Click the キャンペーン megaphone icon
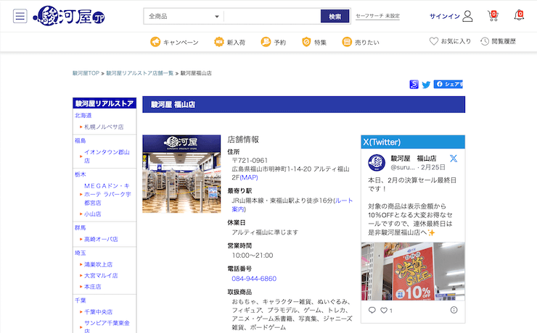Image resolution: width=537 pixels, height=333 pixels. pyautogui.click(x=155, y=42)
